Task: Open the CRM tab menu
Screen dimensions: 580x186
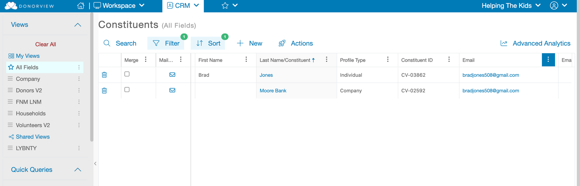Action: click(x=183, y=6)
